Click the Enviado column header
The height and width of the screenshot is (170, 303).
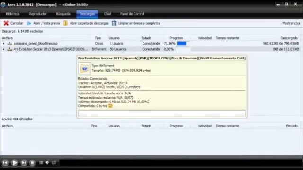(292, 126)
